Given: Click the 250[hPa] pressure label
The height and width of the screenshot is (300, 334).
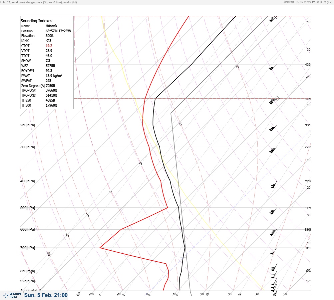Looking at the screenshot, I should click(28, 125).
